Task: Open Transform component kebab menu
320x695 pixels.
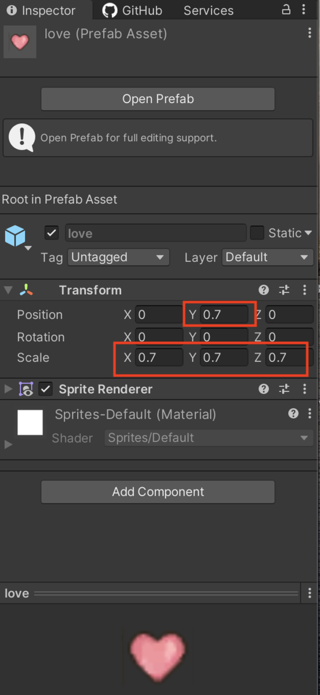Action: pos(306,290)
